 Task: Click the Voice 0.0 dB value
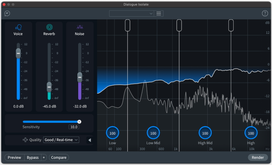pyautogui.click(x=18, y=106)
